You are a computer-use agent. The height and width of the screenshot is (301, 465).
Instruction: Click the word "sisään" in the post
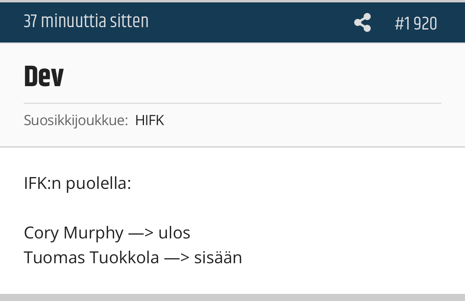coord(218,257)
